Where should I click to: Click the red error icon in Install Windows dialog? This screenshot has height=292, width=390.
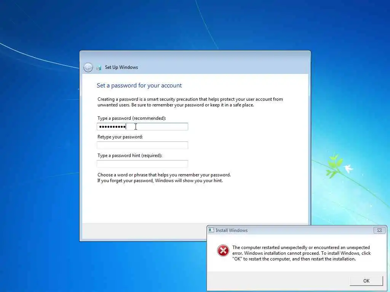[223, 250]
